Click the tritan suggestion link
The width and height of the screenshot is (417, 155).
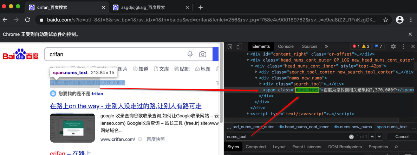point(97,93)
